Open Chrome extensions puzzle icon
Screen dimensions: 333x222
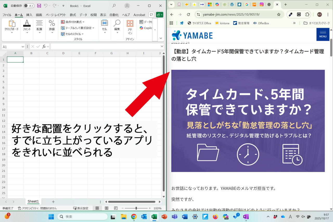point(308,14)
